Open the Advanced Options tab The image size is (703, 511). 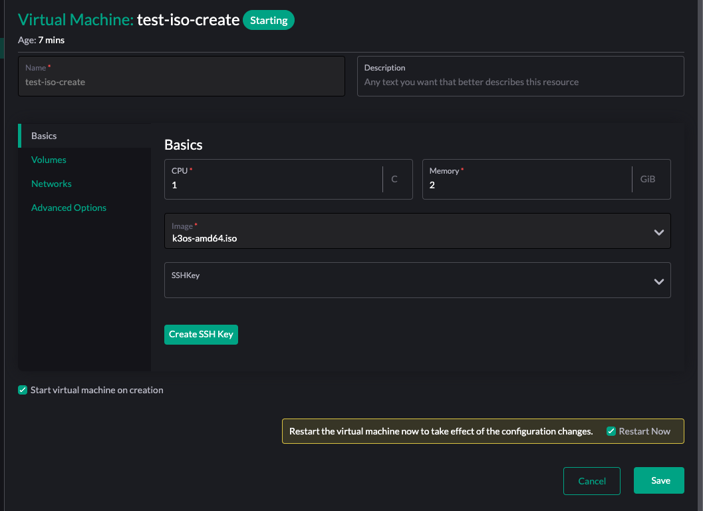pos(69,208)
